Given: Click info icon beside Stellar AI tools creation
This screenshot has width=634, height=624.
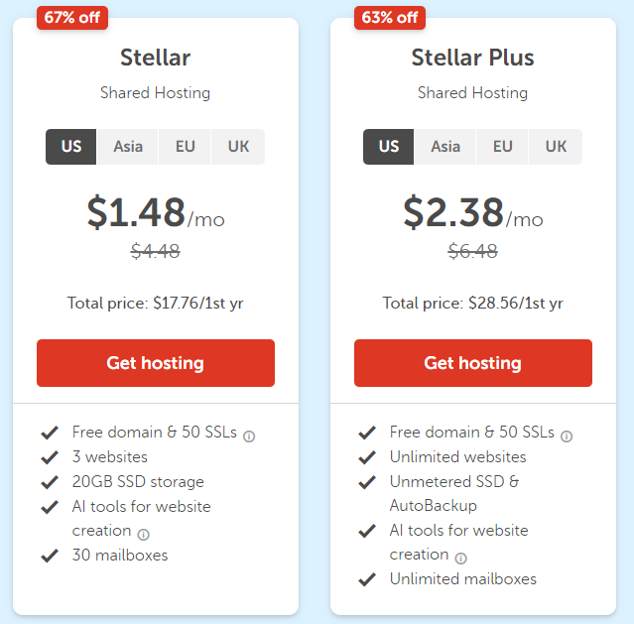Looking at the screenshot, I should (144, 535).
